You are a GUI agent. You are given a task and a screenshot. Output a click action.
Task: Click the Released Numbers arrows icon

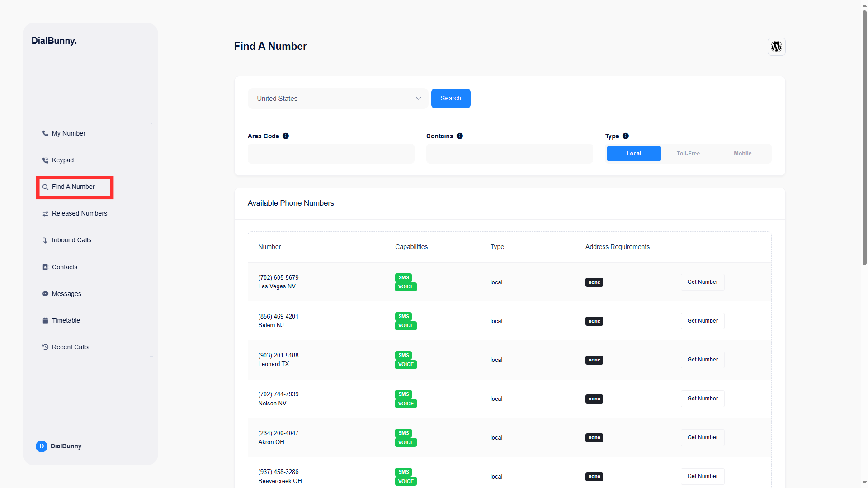pyautogui.click(x=45, y=213)
